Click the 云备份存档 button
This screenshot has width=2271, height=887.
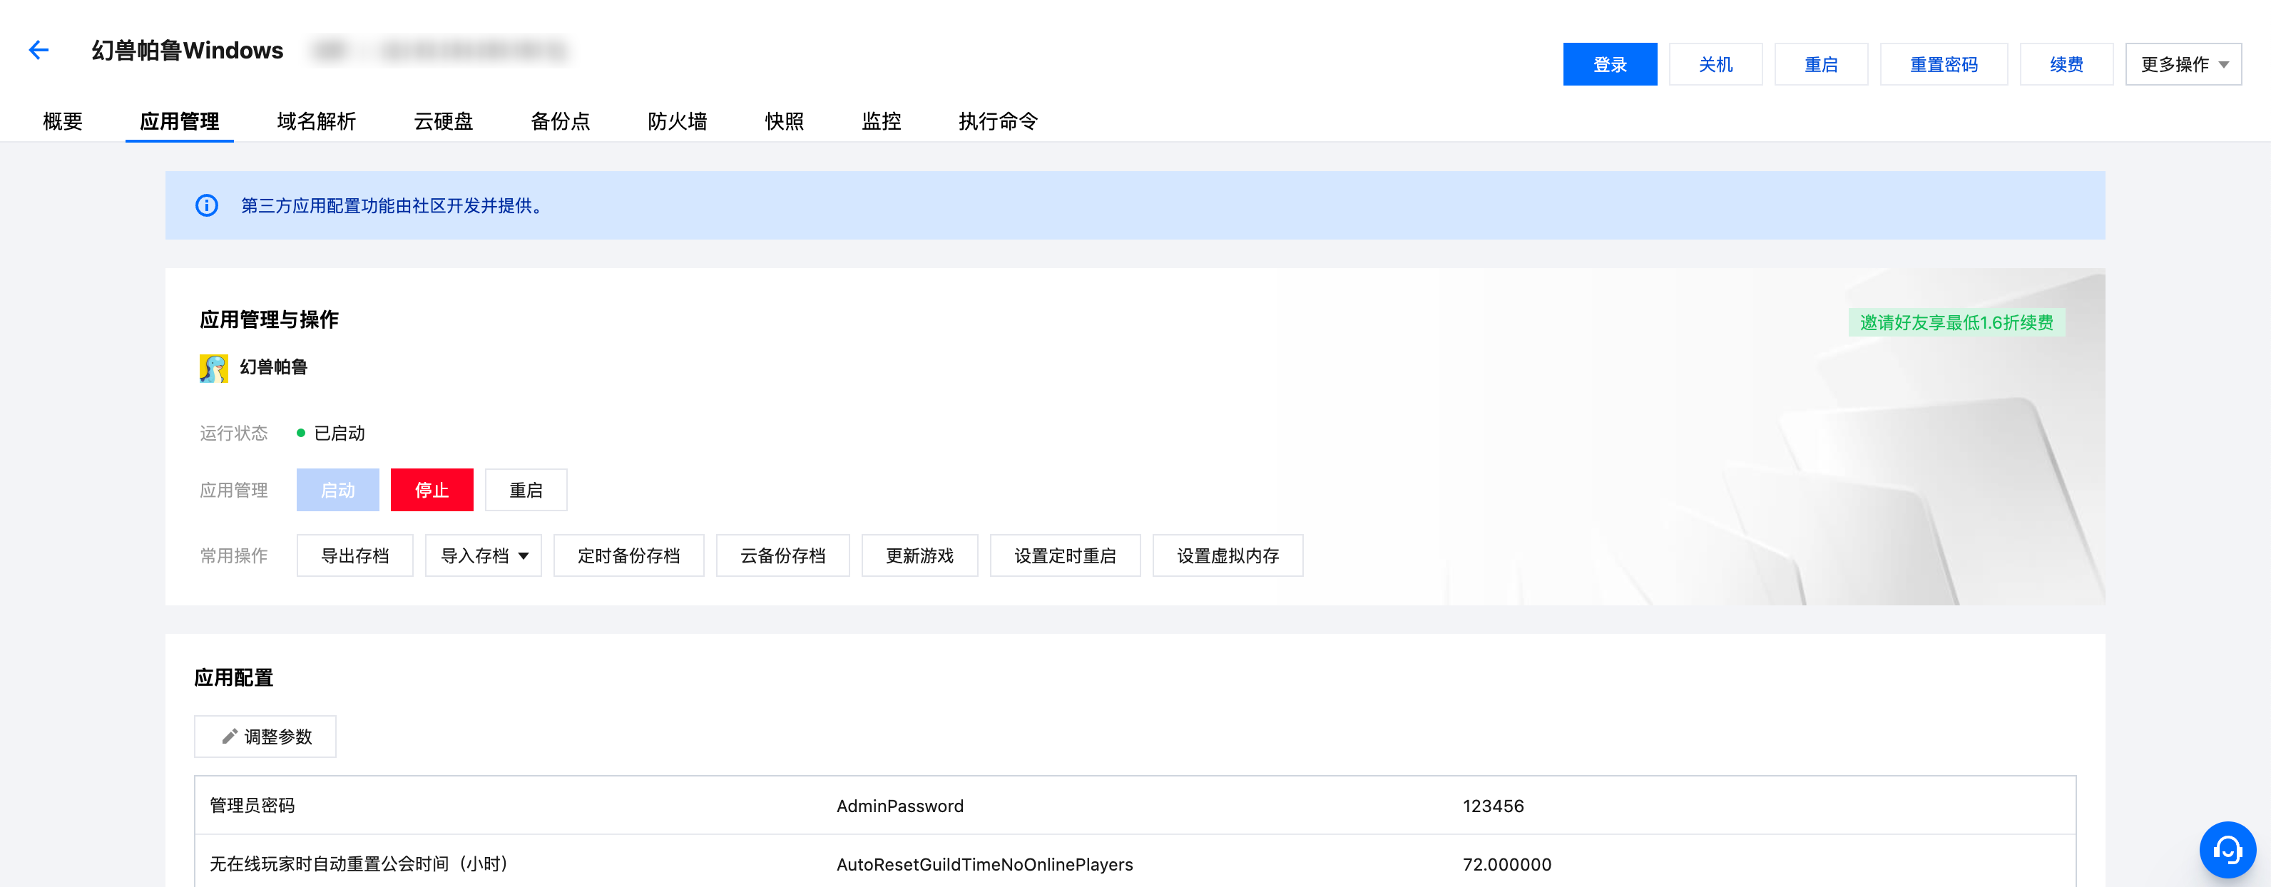coord(782,555)
